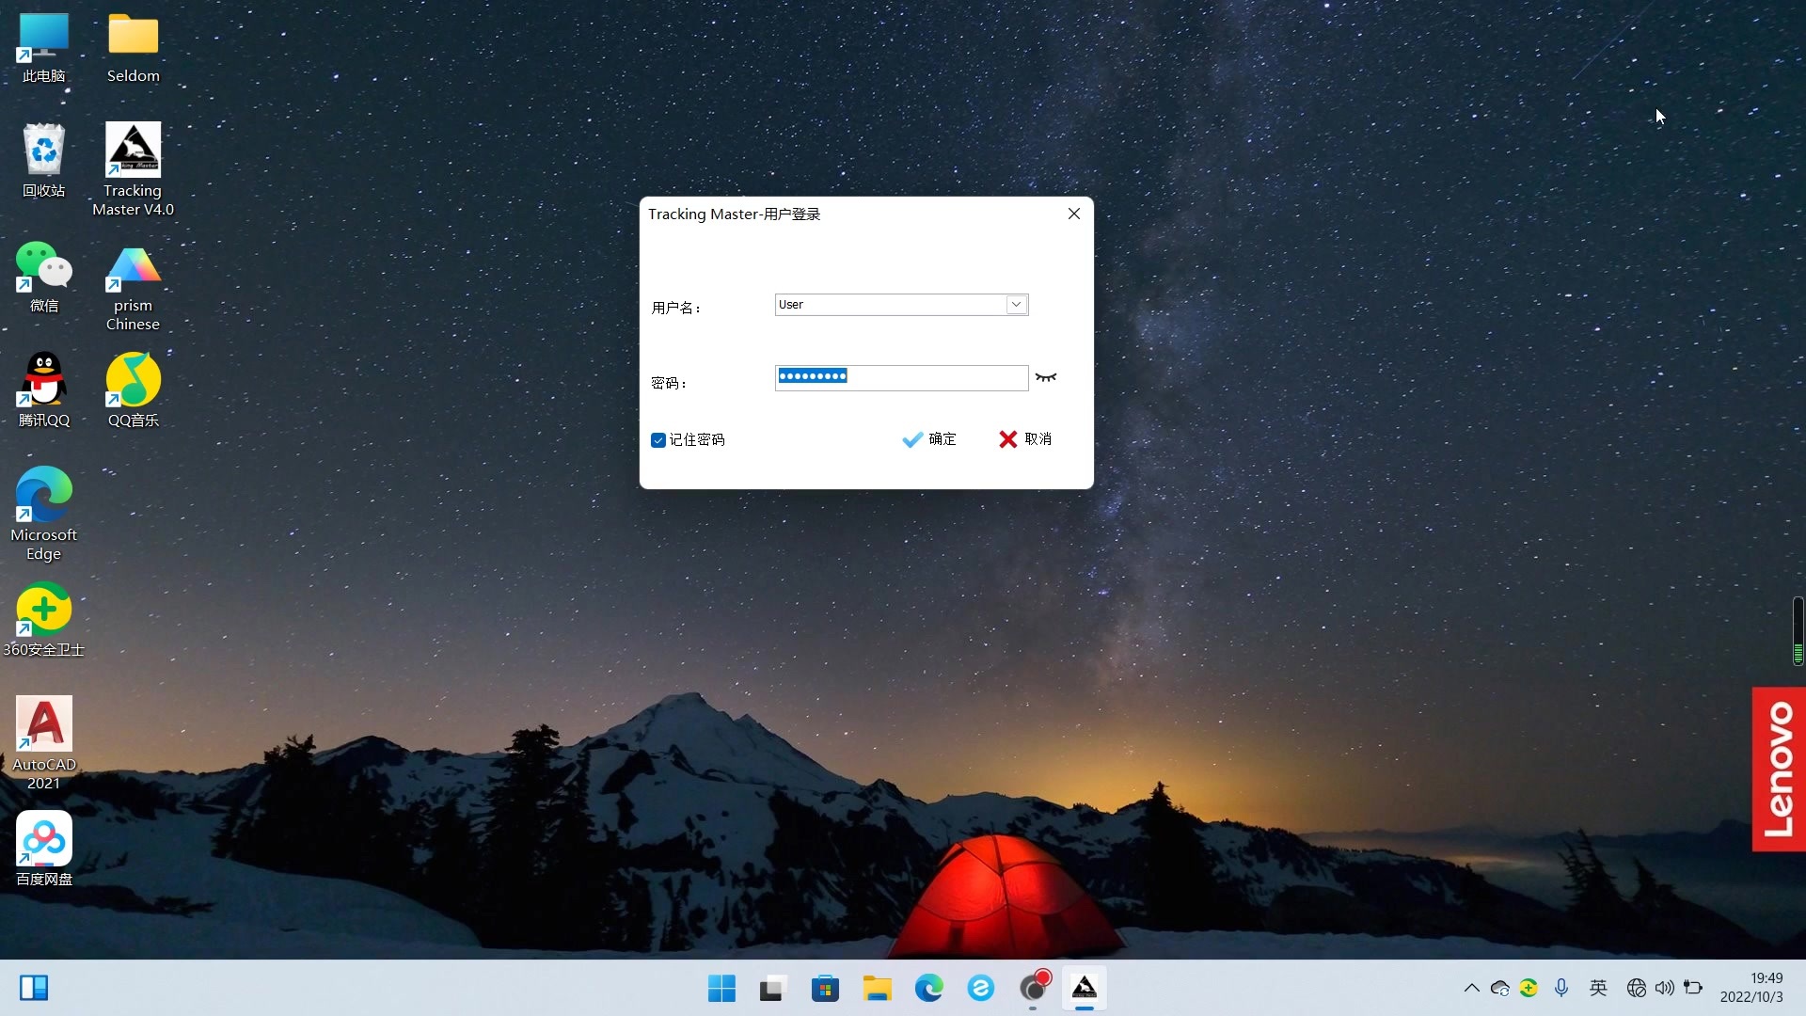Confirm login with 确定 button
1806x1016 pixels.
pyautogui.click(x=929, y=439)
